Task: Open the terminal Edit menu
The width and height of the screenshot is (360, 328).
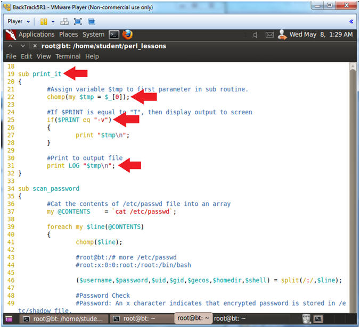Action: coord(27,56)
